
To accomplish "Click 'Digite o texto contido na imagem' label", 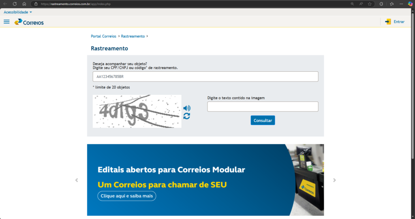I will [236, 98].
